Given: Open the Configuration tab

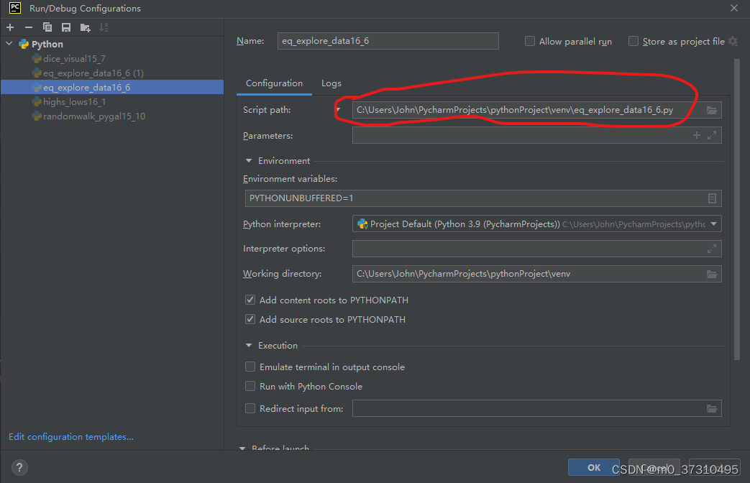Looking at the screenshot, I should pyautogui.click(x=274, y=83).
